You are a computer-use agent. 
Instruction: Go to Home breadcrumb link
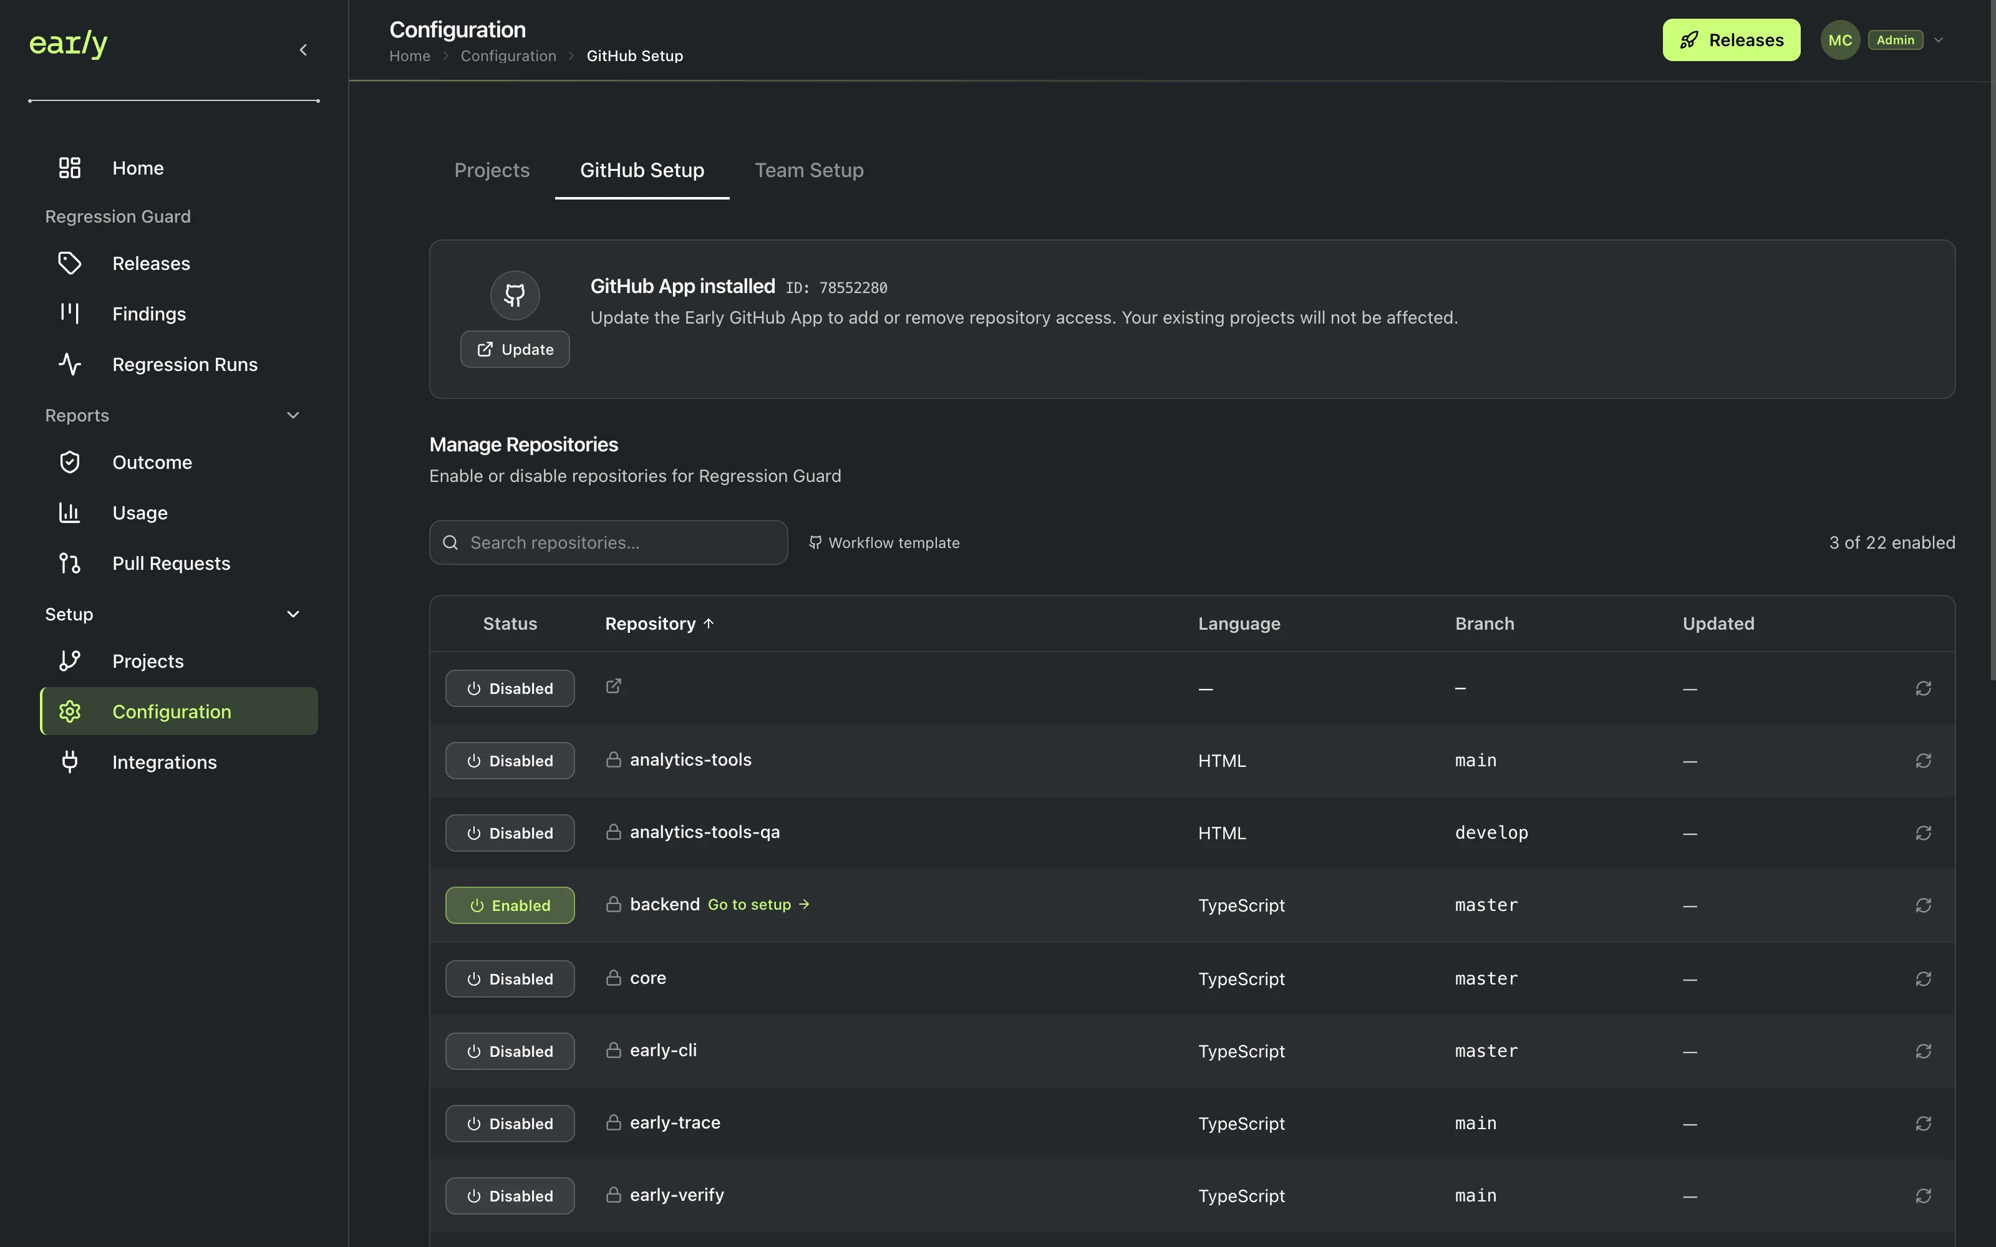pyautogui.click(x=410, y=56)
